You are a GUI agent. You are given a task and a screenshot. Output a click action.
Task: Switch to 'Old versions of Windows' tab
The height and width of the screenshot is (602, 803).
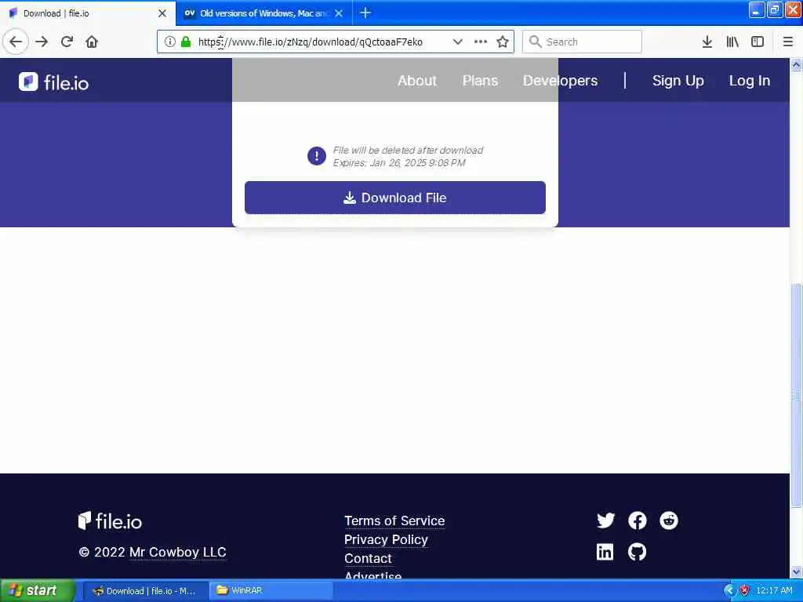(263, 13)
